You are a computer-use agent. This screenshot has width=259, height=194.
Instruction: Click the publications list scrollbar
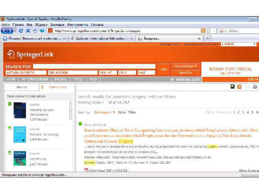tap(71, 111)
